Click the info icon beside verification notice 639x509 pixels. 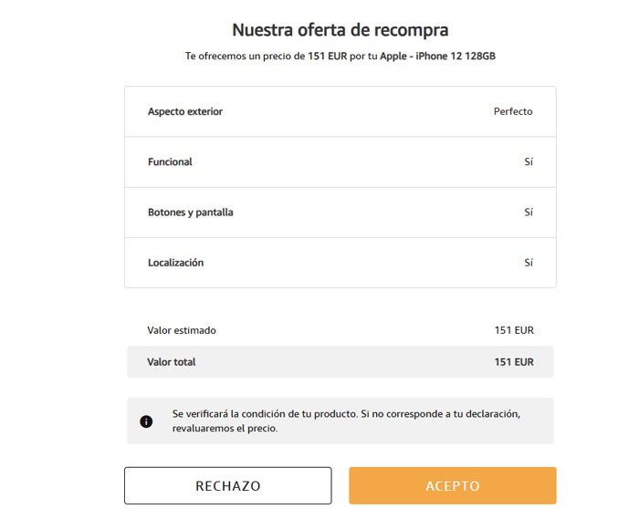[146, 421]
